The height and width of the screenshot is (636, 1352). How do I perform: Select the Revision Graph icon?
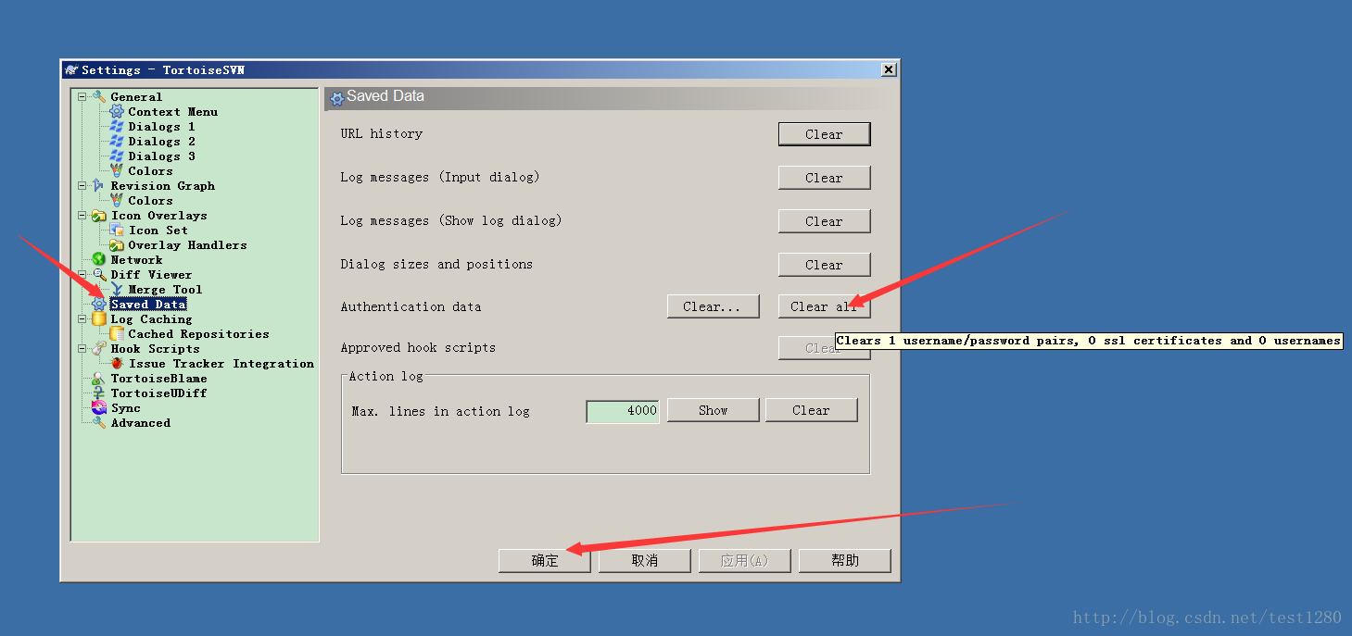coord(99,185)
